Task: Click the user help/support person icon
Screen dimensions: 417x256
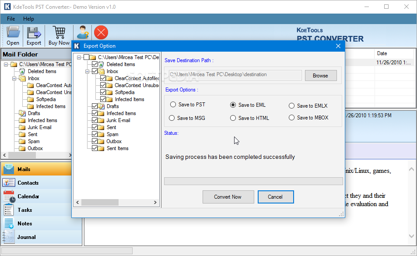Action: [83, 32]
